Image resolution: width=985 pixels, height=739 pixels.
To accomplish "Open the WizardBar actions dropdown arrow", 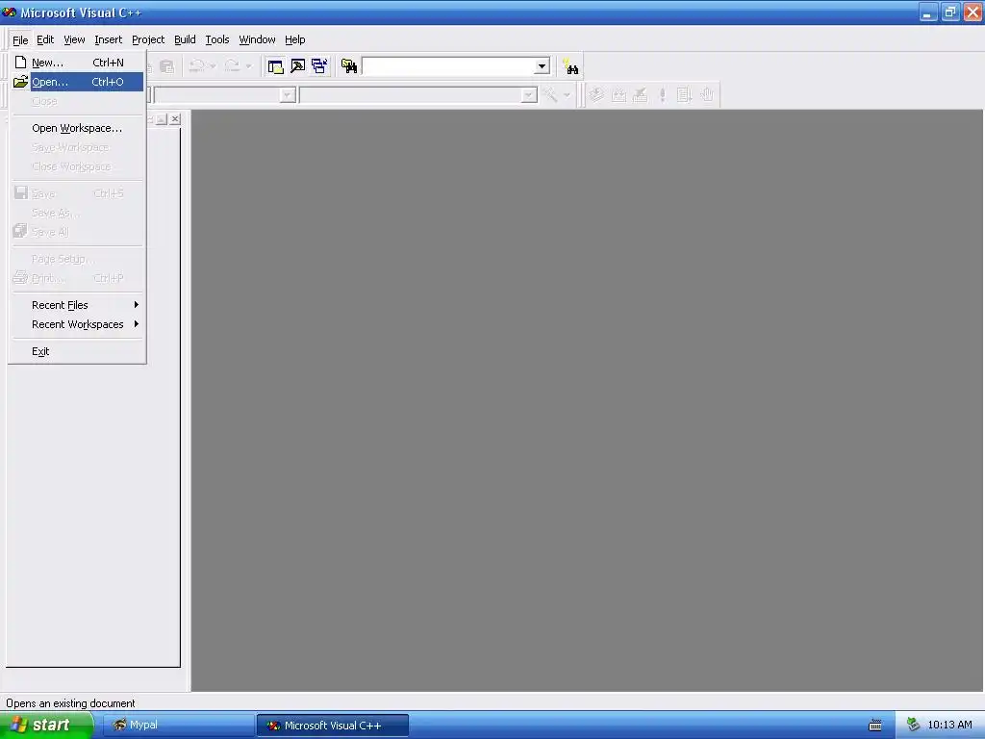I will point(567,95).
